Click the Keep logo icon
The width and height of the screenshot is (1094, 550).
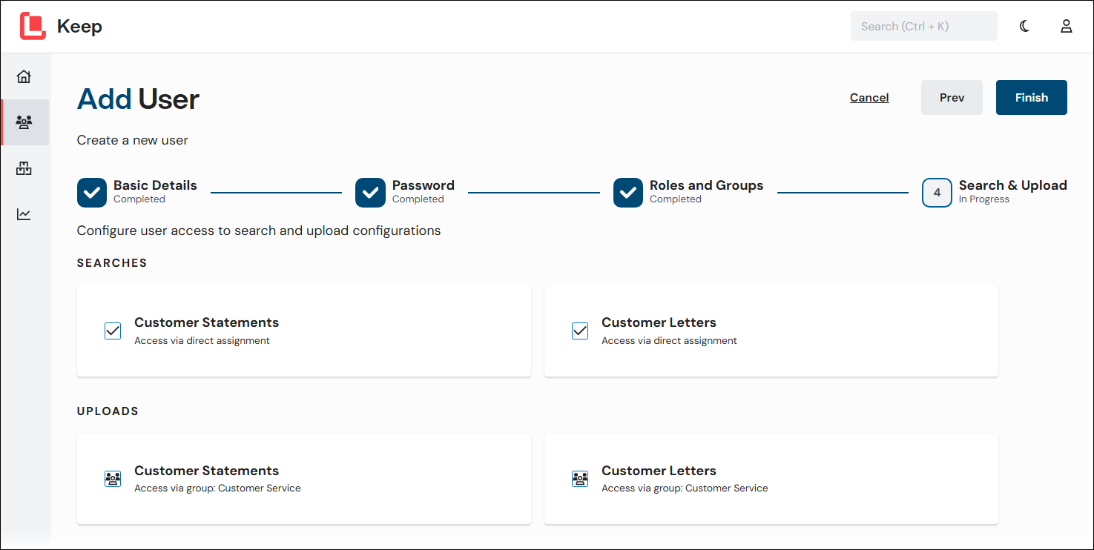coord(33,26)
